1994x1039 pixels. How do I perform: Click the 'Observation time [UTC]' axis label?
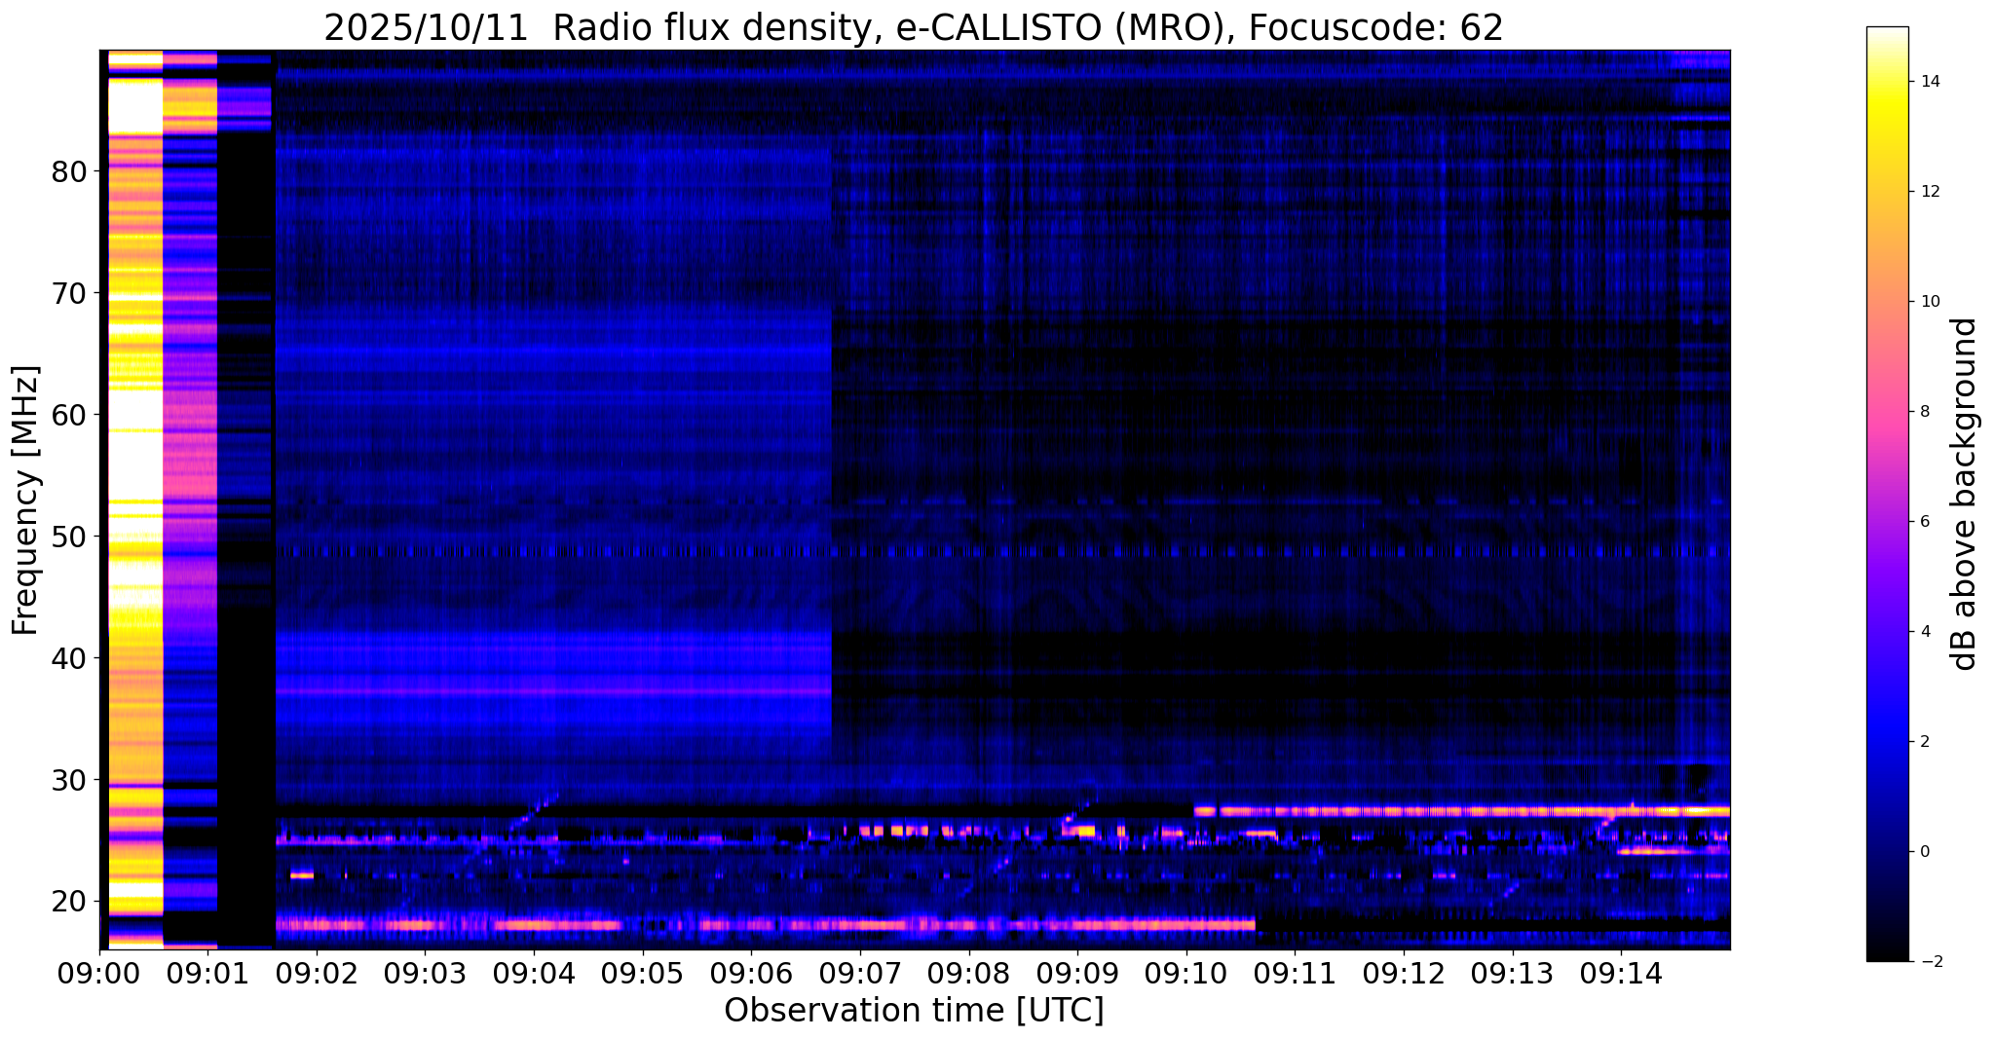913,1012
